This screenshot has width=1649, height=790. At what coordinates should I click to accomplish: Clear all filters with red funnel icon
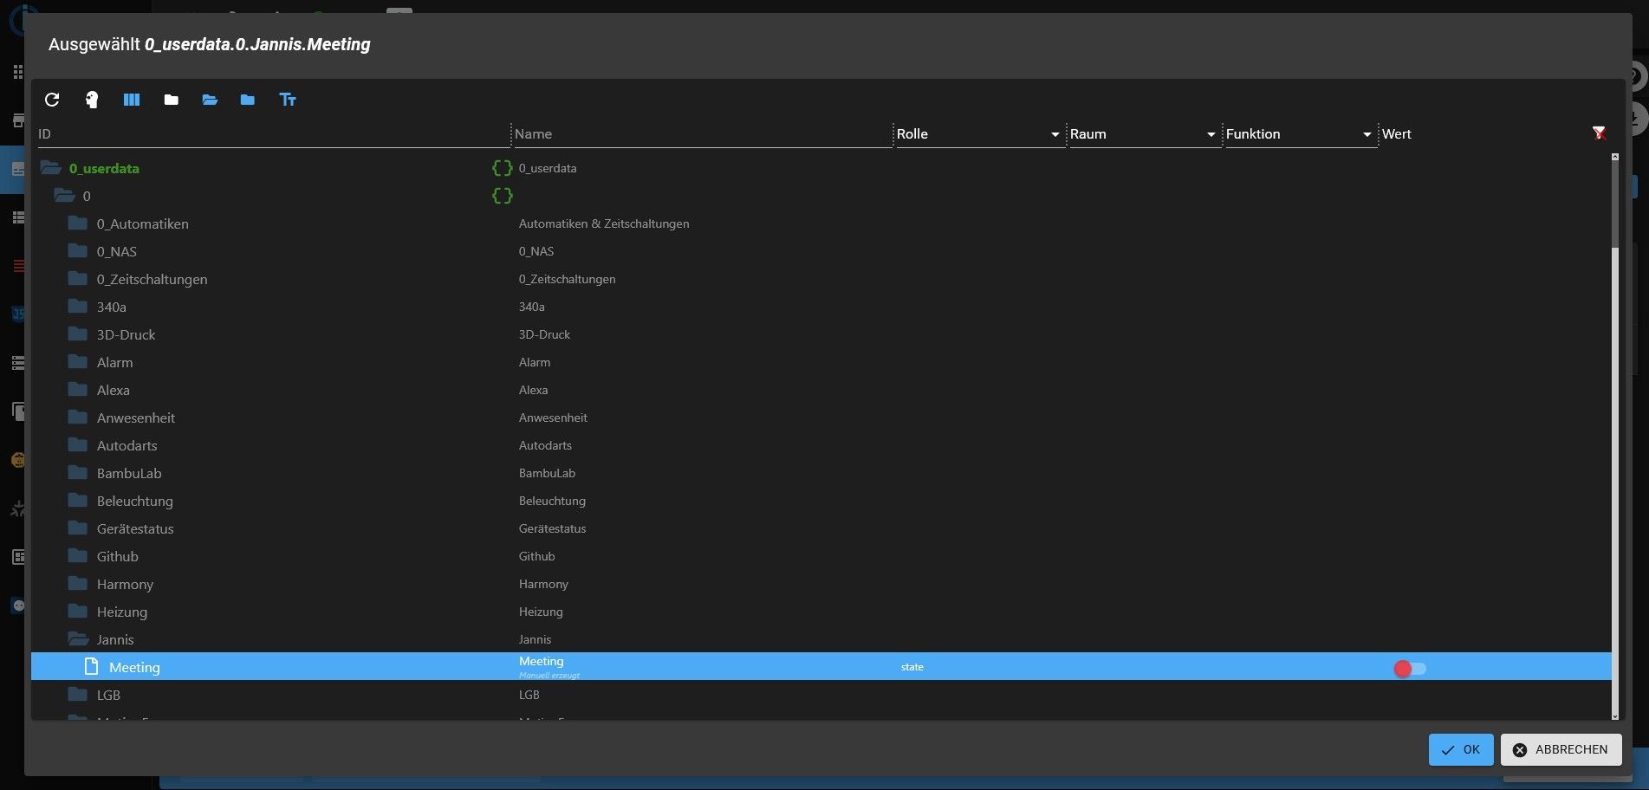pos(1599,133)
